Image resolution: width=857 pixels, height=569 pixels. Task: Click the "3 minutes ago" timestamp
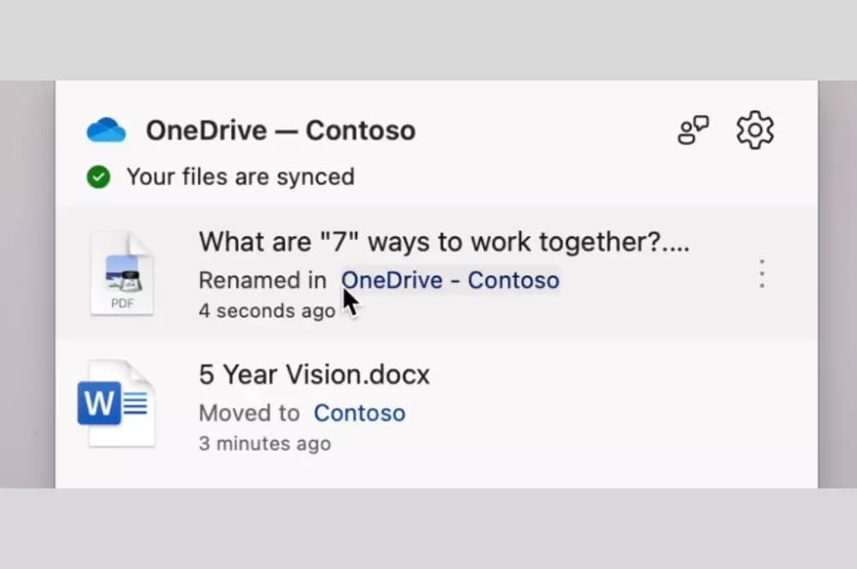click(x=264, y=444)
